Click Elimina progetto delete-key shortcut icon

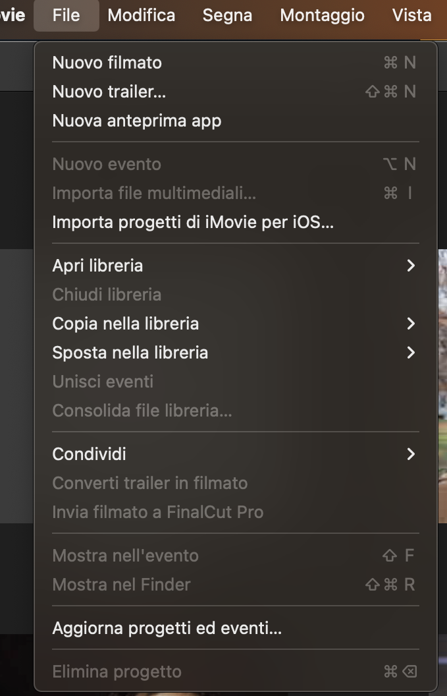409,672
